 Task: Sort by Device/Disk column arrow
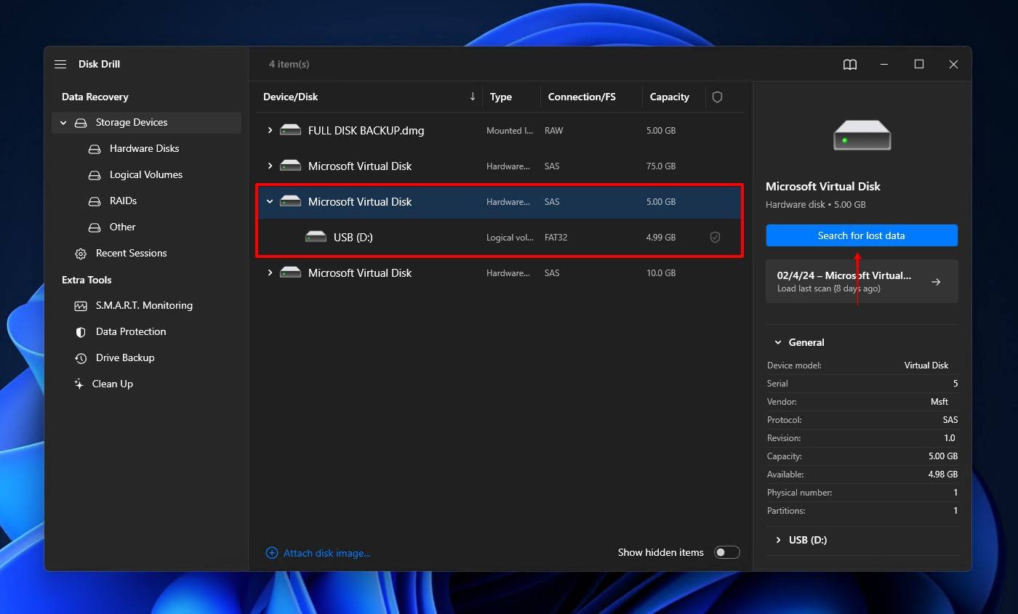(473, 97)
